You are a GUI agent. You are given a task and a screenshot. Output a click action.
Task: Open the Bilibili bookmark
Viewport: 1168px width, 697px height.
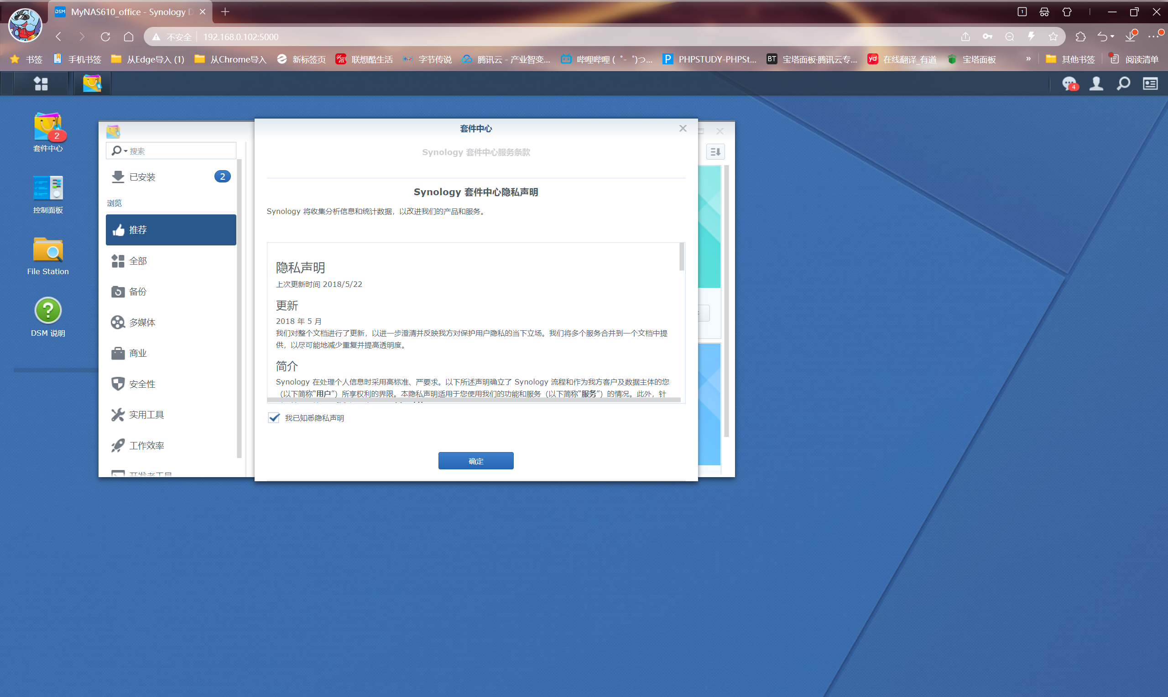606,59
